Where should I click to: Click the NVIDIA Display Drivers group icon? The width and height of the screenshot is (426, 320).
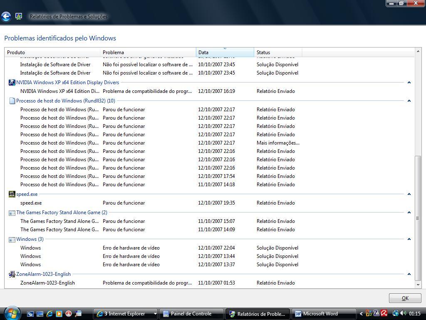click(x=12, y=82)
